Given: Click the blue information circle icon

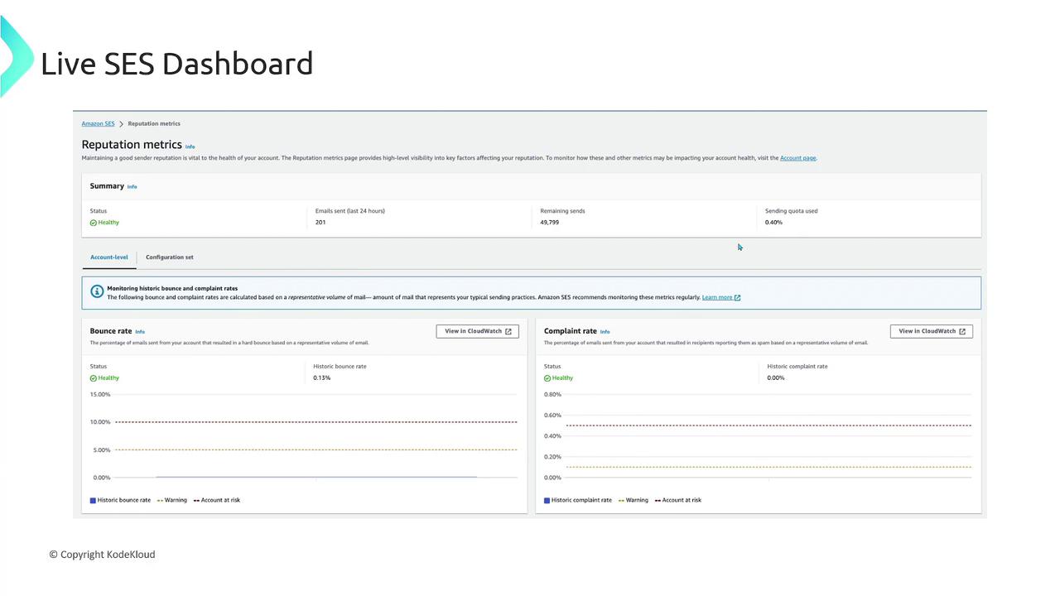Looking at the screenshot, I should (x=97, y=292).
